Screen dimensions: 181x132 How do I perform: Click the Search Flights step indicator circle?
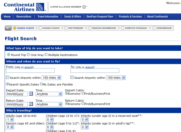pyautogui.click(x=15, y=28)
